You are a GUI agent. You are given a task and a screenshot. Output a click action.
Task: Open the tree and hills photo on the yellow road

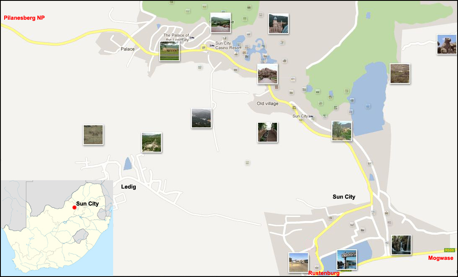tap(342, 131)
